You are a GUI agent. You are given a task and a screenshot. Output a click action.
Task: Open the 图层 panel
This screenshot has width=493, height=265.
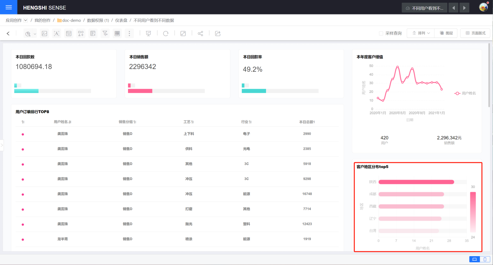click(446, 33)
